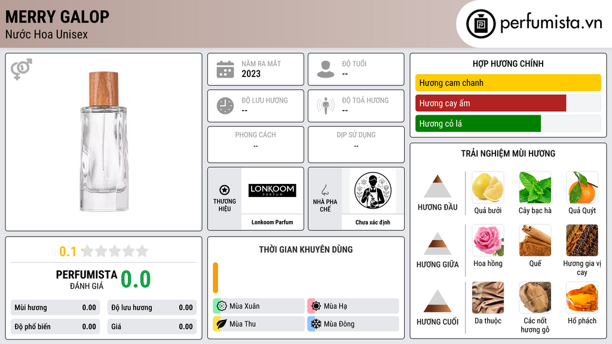Click the MERRY GALOP title

57,17
